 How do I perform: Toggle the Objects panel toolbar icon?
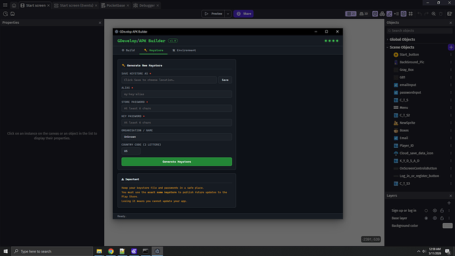coord(375,14)
